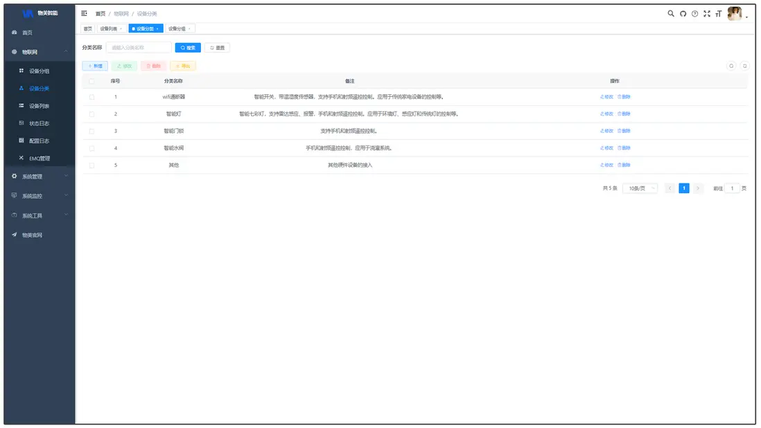The height and width of the screenshot is (428, 761).
Task: Focus the 前往 page number input
Action: click(x=732, y=188)
